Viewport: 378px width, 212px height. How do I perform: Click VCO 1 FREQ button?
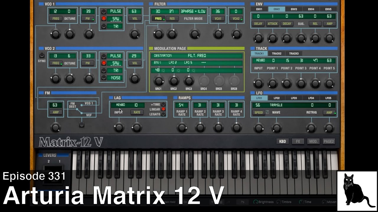point(56,19)
